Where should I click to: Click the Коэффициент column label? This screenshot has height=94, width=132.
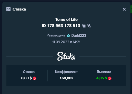point(66,72)
